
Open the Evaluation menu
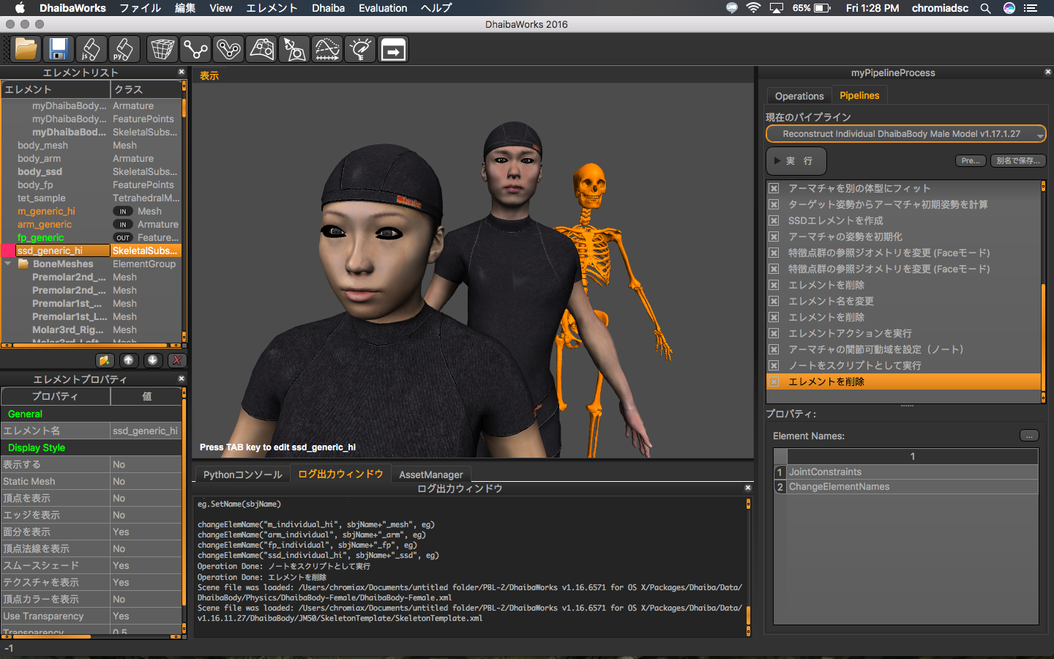click(383, 8)
